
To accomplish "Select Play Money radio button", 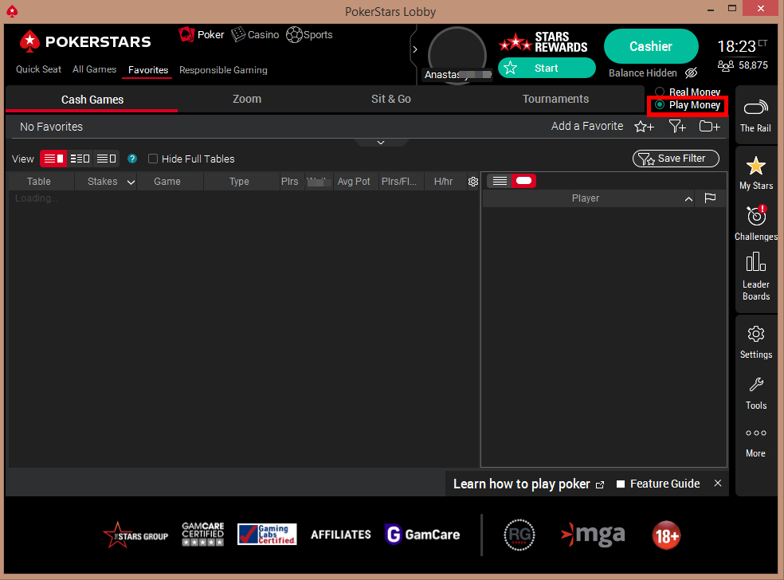I will [660, 105].
